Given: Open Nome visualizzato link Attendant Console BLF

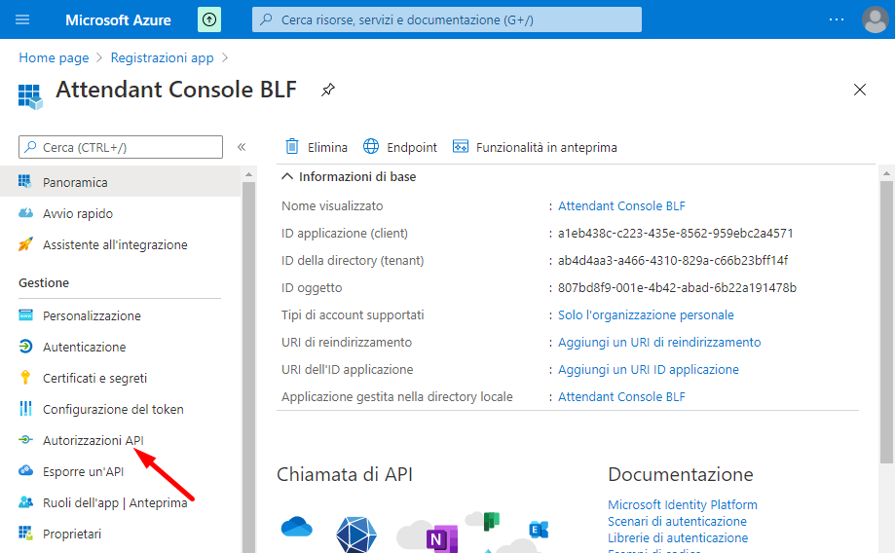Looking at the screenshot, I should tap(621, 206).
